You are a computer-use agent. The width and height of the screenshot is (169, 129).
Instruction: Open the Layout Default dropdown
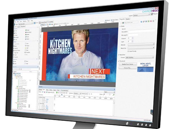[x=141, y=15]
